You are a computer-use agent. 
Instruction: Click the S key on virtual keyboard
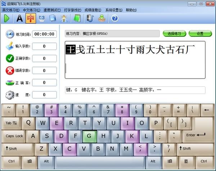pyautogui.click(x=47, y=136)
